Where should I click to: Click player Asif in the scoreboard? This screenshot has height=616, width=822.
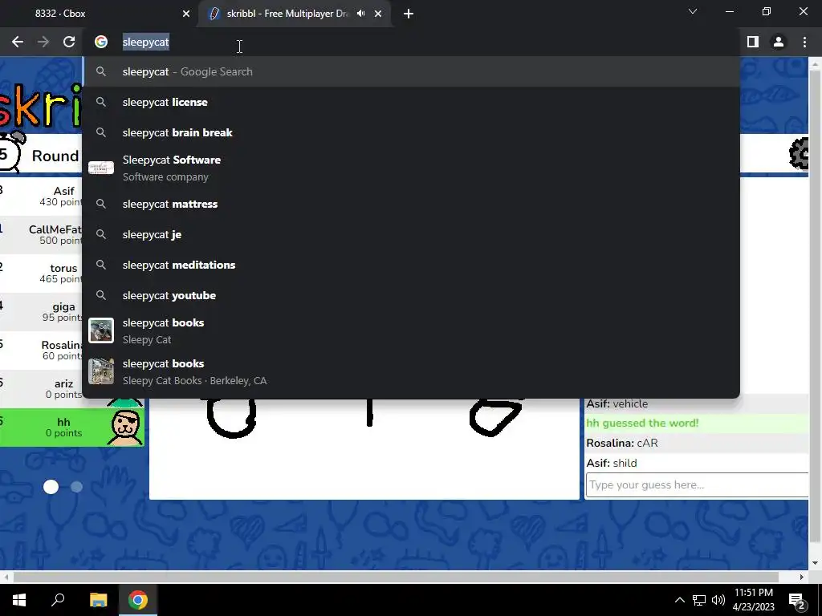tap(41, 197)
